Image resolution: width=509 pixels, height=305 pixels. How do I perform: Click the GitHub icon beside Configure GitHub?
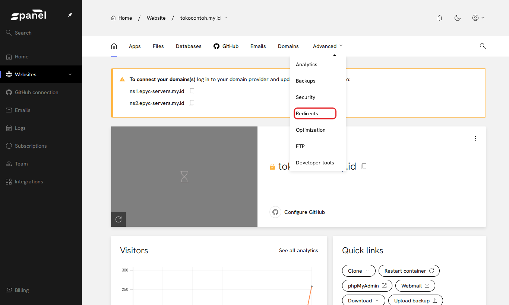(275, 212)
